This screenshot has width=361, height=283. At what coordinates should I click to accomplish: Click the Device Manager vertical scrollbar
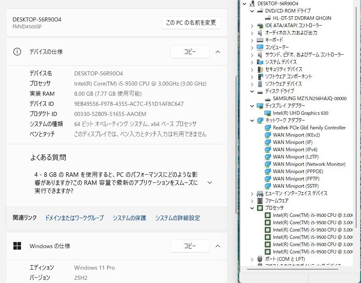point(356,122)
